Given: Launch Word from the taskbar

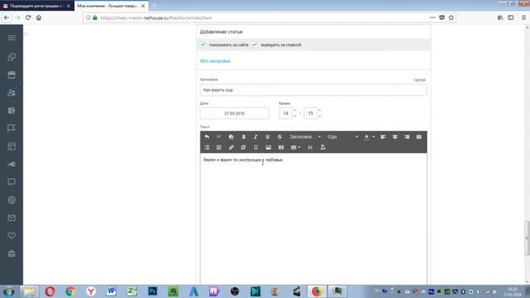Looking at the screenshot, I should tap(111, 291).
